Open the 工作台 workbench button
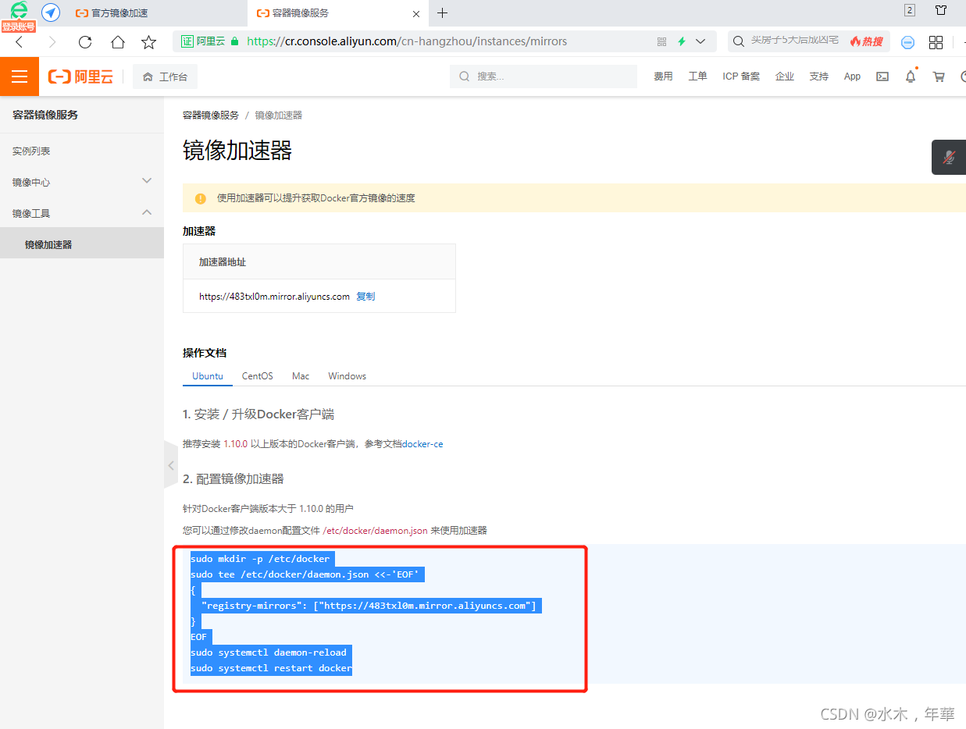This screenshot has width=966, height=729. [x=165, y=76]
